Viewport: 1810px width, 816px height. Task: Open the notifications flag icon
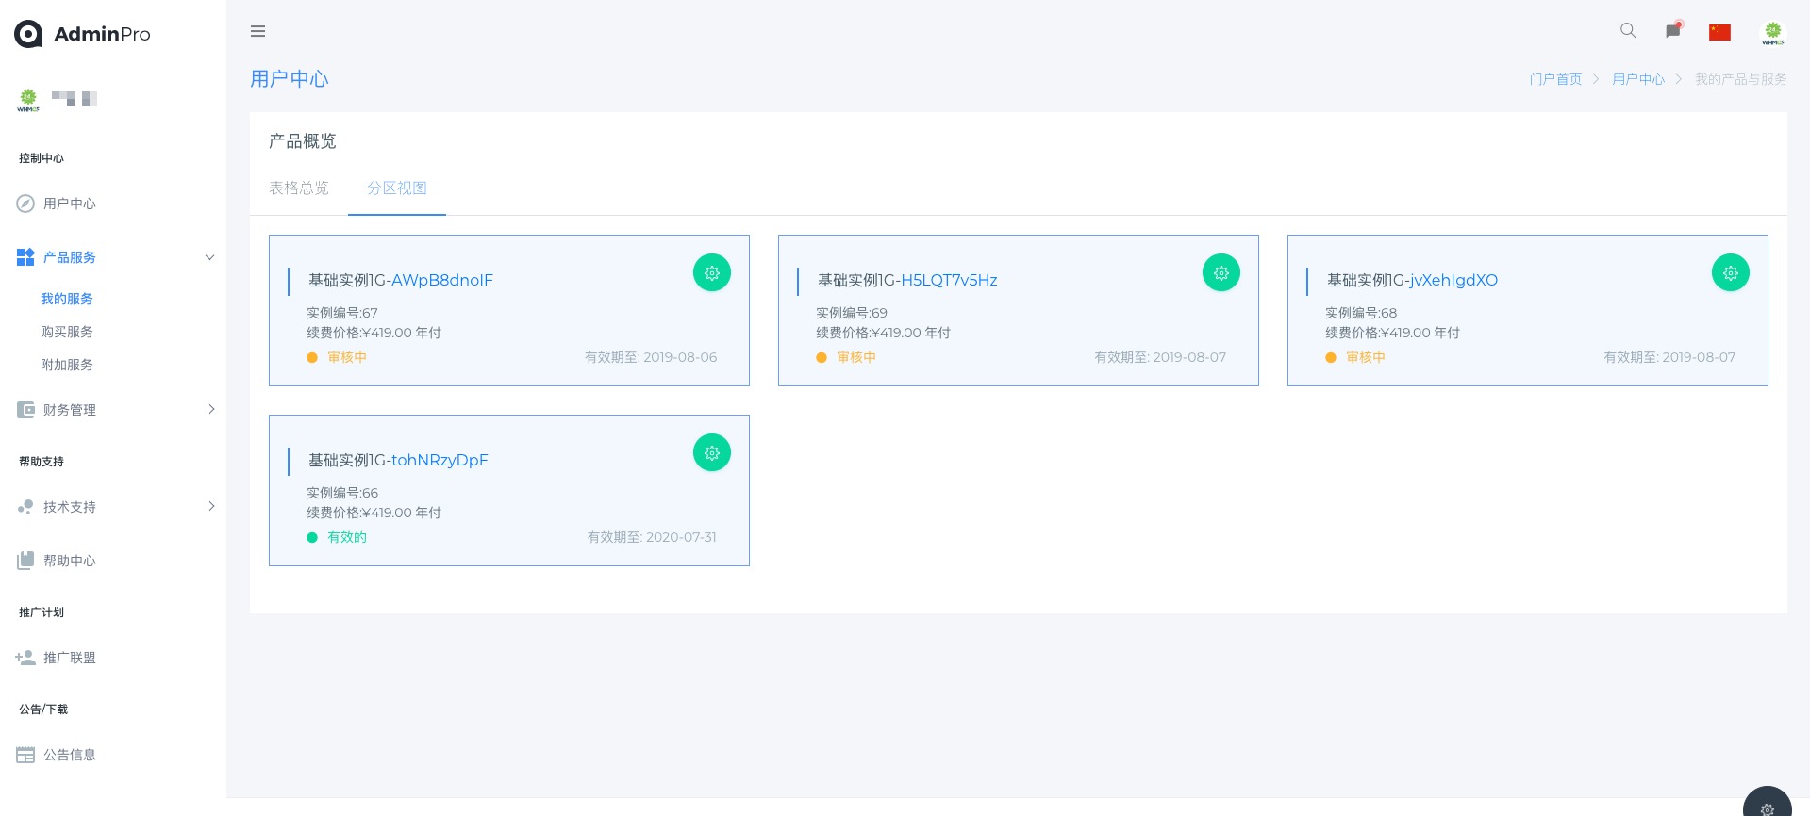pyautogui.click(x=1673, y=30)
